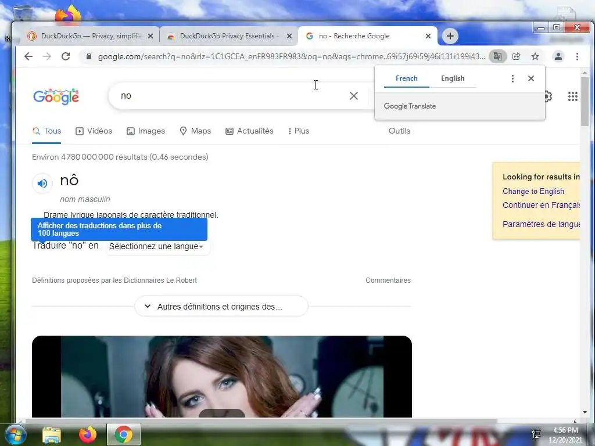Click the Firefox desktop shortcut icon

pyautogui.click(x=69, y=14)
